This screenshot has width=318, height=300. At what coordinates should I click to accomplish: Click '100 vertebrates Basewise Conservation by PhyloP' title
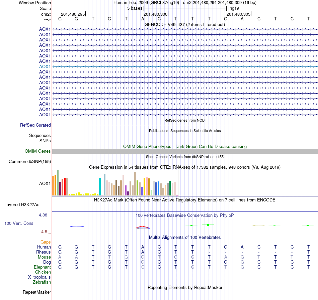click(185, 215)
